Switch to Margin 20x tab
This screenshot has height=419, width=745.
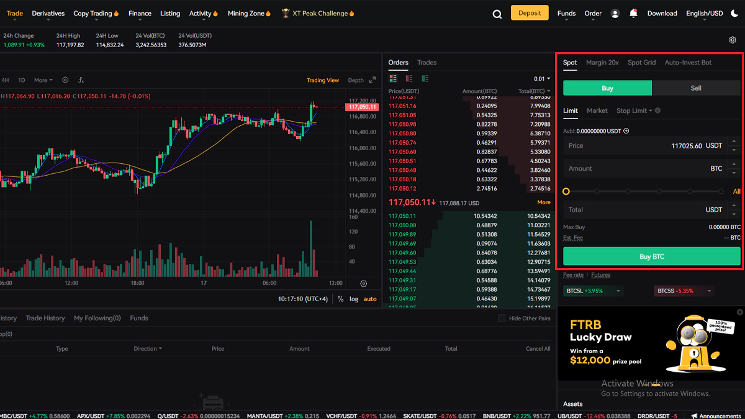tap(602, 63)
